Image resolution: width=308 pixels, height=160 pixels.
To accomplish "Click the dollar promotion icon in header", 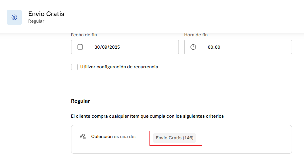I will pyautogui.click(x=14, y=17).
